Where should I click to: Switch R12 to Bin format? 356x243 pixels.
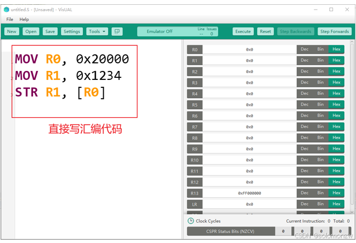[x=320, y=182]
